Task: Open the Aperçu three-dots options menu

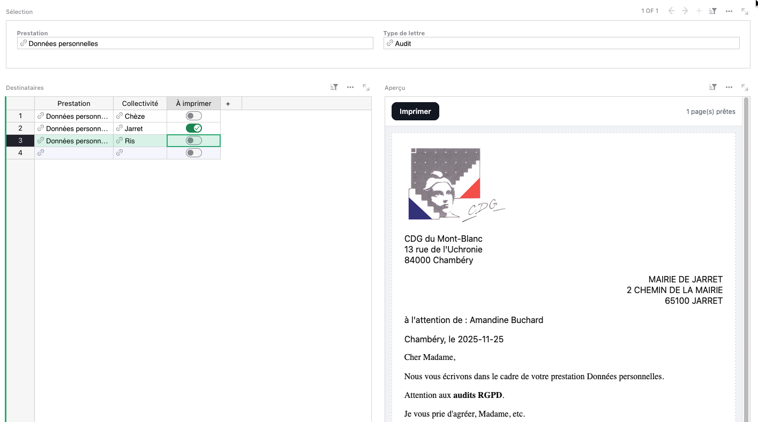Action: coord(729,87)
